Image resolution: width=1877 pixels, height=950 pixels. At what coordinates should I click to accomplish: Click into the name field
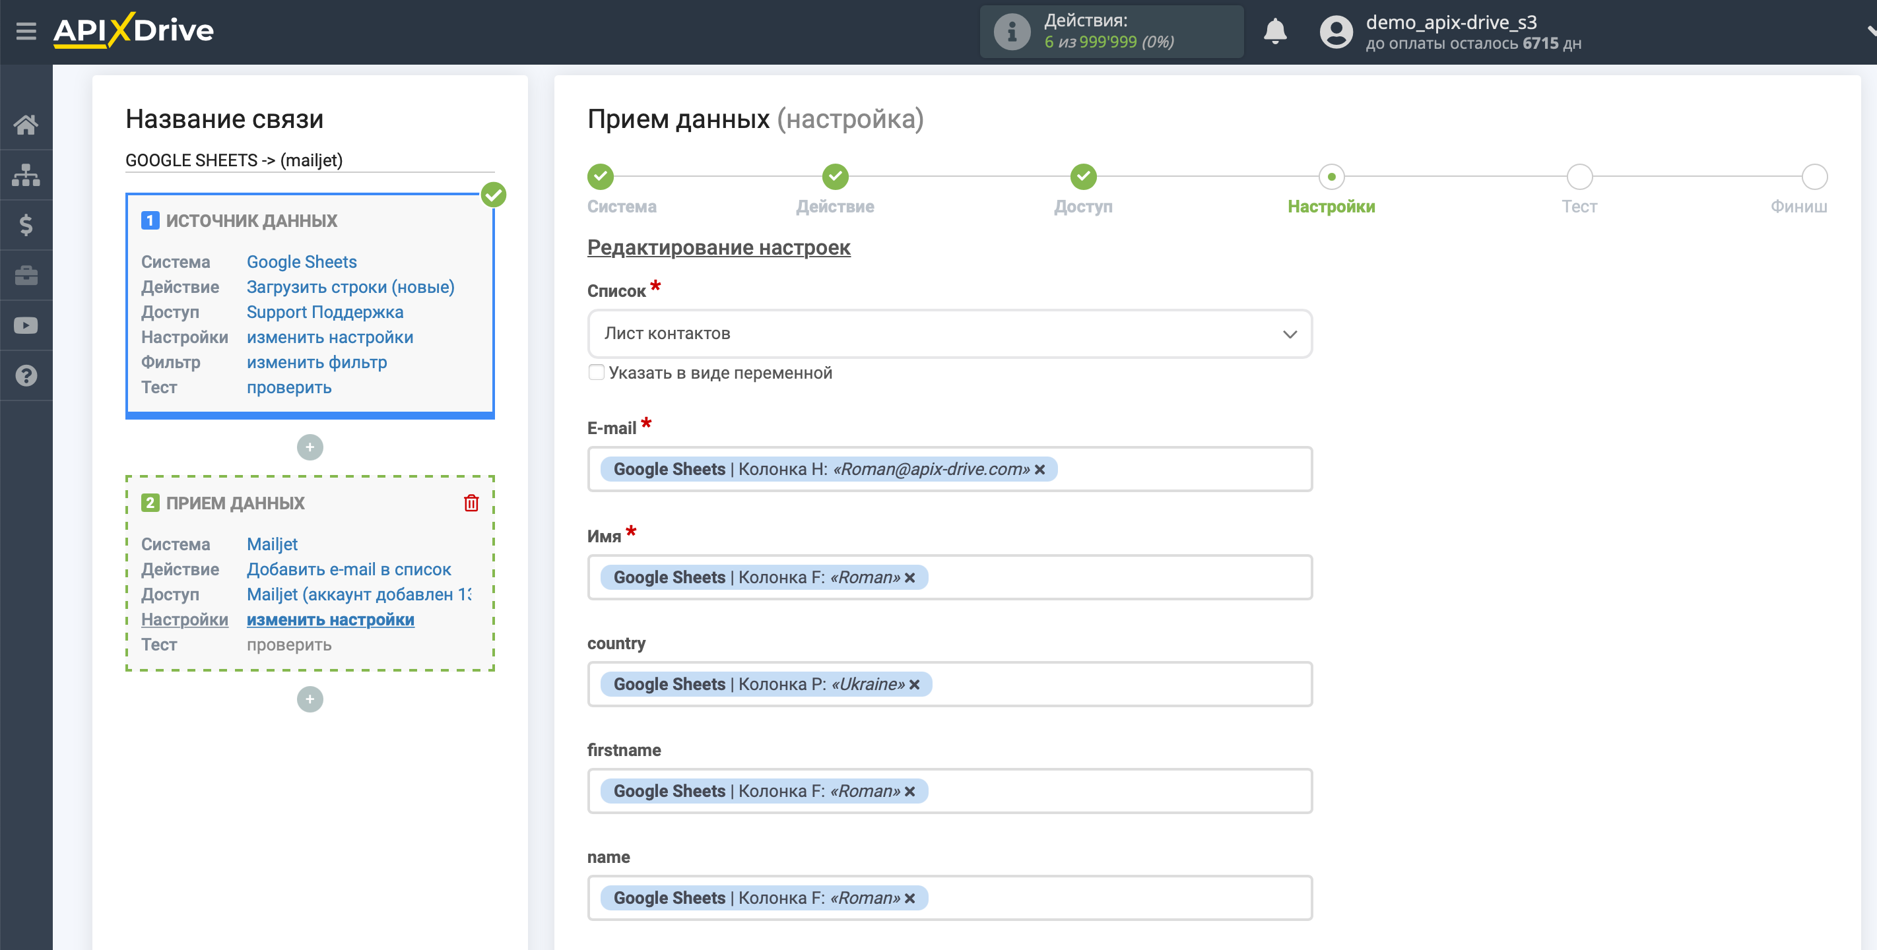click(x=950, y=899)
